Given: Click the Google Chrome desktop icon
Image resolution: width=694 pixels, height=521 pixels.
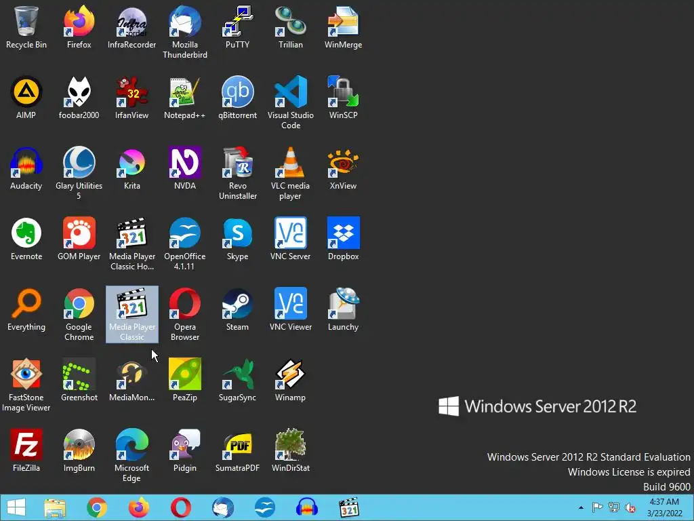Looking at the screenshot, I should click(79, 314).
